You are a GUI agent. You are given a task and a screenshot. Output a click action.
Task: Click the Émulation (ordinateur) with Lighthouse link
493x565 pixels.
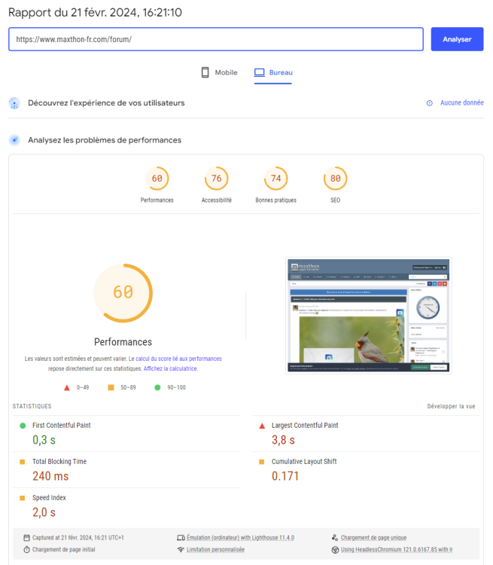241,538
